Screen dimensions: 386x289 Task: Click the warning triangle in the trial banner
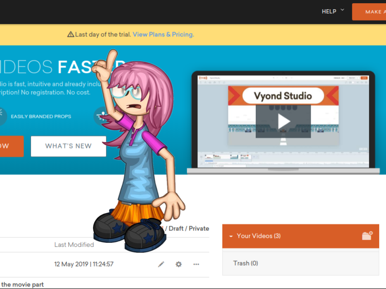71,35
